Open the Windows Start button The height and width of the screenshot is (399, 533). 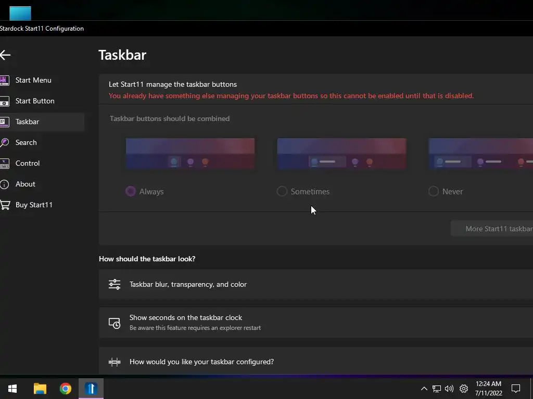(x=12, y=389)
